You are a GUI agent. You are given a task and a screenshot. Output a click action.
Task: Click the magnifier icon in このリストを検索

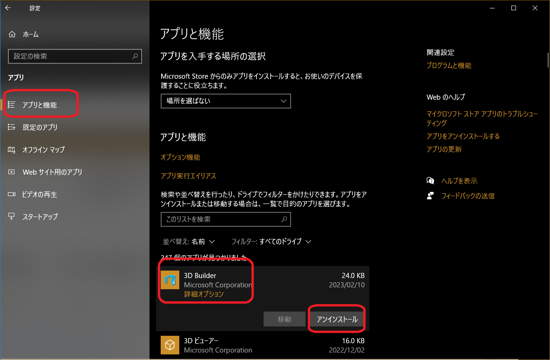pyautogui.click(x=284, y=219)
